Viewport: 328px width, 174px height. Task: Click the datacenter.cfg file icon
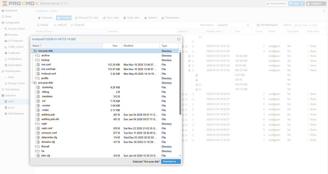tap(38, 138)
